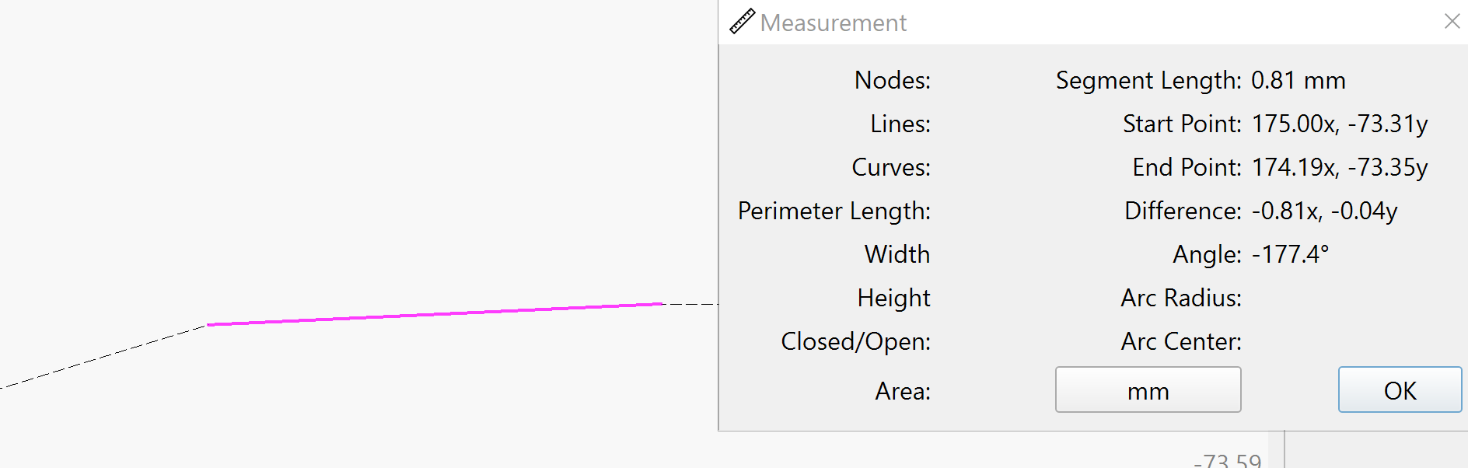Click the Nodes label
Viewport: 1468px width, 468px height.
(892, 80)
